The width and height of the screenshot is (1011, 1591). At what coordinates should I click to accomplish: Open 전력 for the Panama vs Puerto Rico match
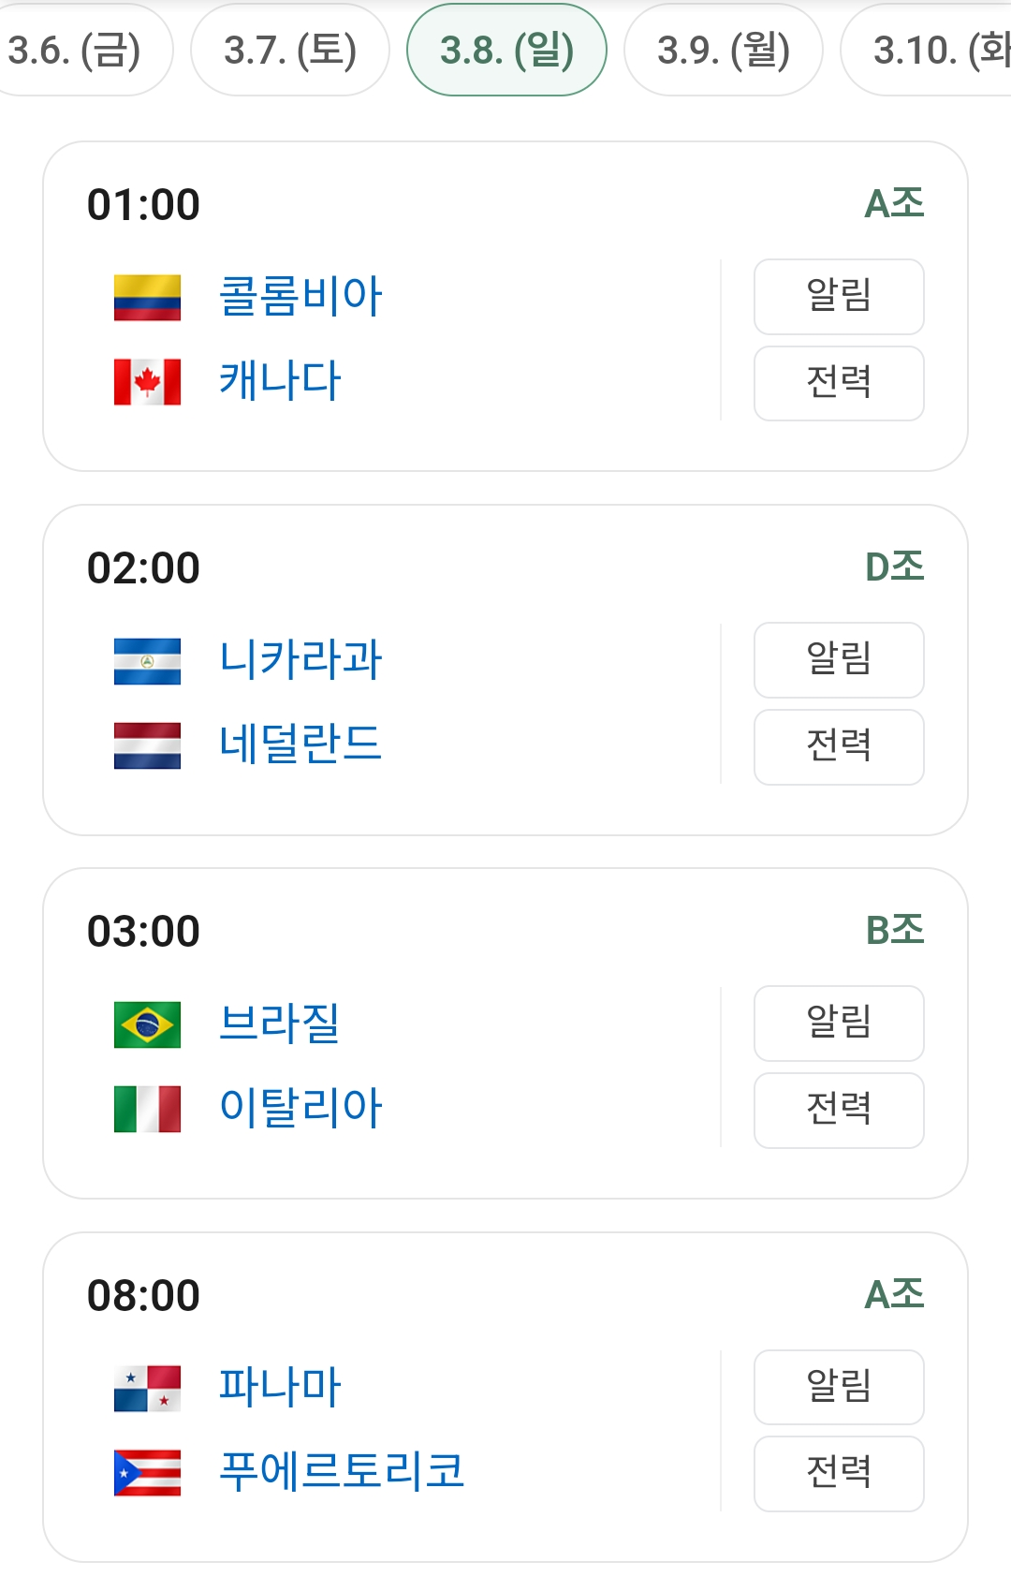click(839, 1473)
